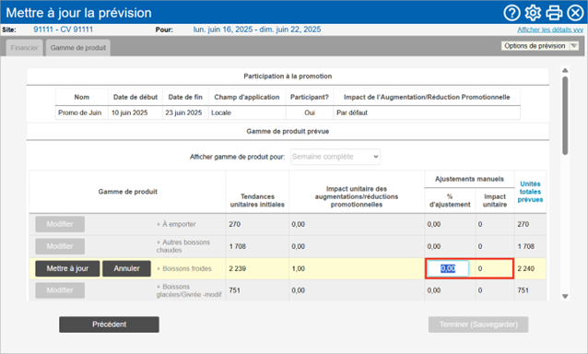Click the Gamme de produit prévue heading
Screen dimensions: 588x354
tap(288, 131)
